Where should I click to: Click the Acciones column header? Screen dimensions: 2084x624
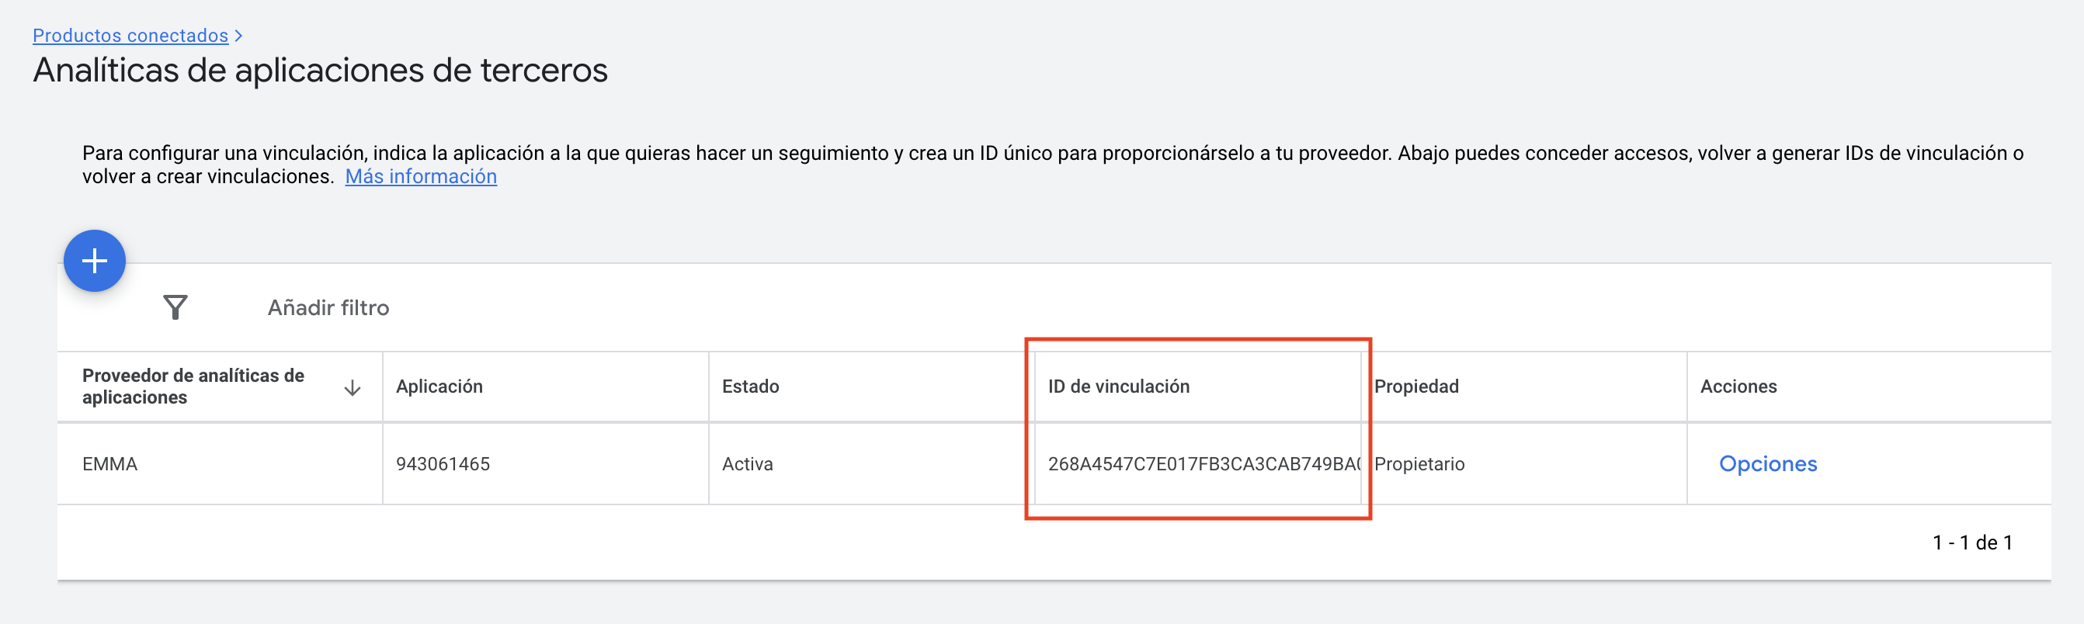1738,387
